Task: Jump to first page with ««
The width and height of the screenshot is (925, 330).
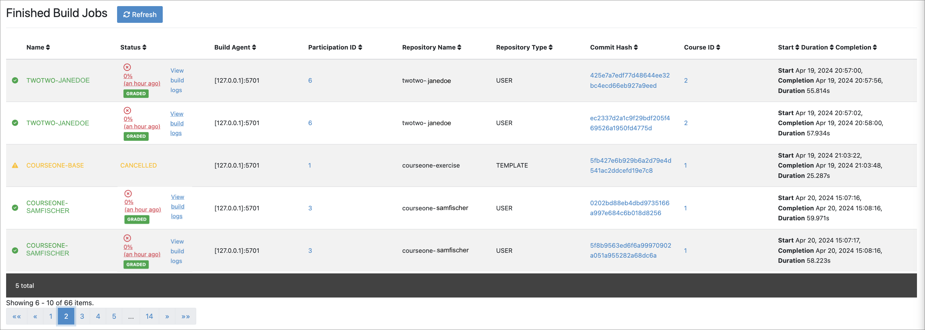Action: [x=16, y=316]
